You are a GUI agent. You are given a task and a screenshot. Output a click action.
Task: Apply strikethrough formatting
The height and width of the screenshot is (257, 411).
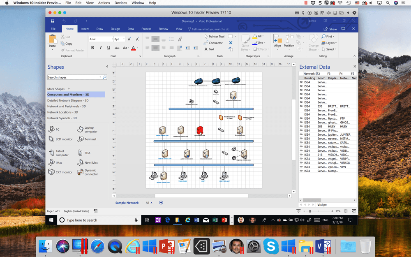point(116,48)
